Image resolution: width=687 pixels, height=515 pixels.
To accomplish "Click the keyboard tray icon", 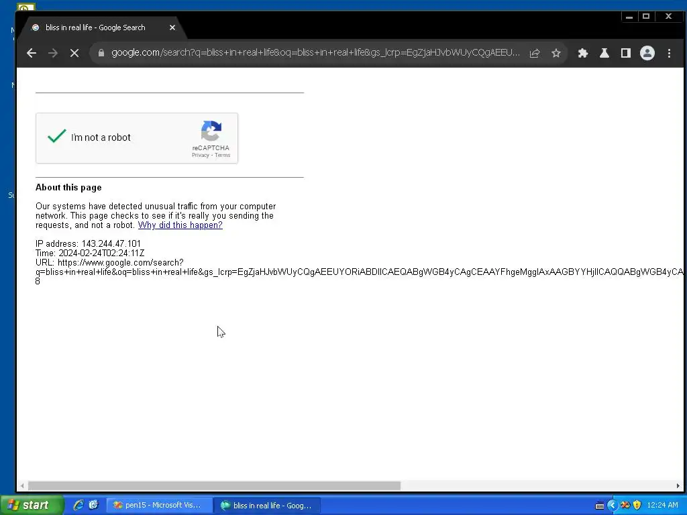I will (x=600, y=506).
